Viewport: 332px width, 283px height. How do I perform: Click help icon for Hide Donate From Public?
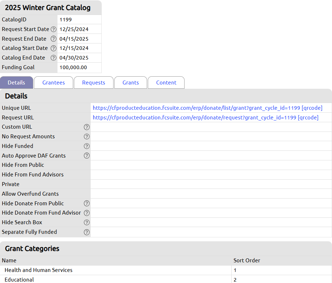[x=87, y=203]
